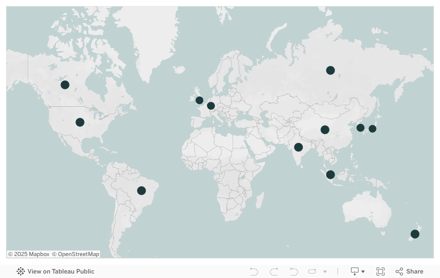Click the Tableau logo icon
Image resolution: width=440 pixels, height=278 pixels.
pos(20,272)
